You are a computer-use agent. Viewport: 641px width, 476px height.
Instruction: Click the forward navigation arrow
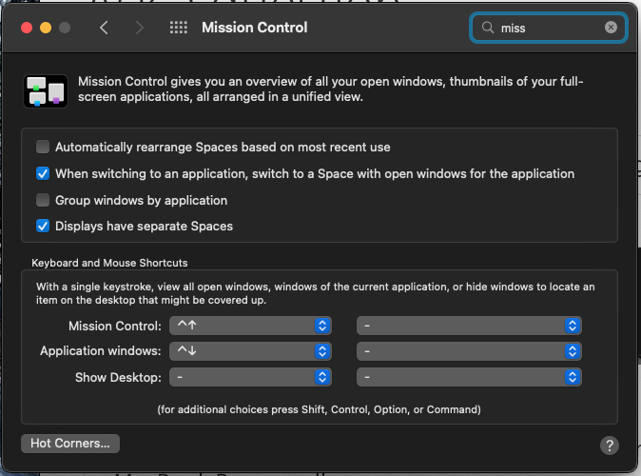pos(140,28)
